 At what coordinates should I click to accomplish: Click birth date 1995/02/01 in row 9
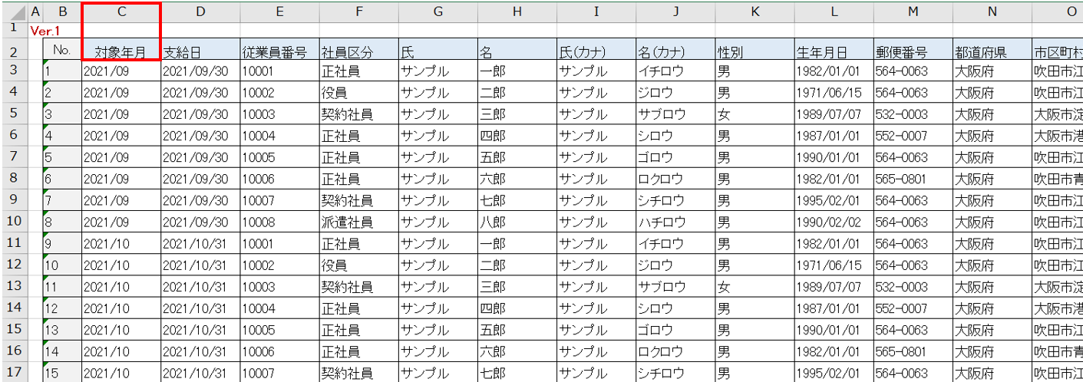pos(834,200)
